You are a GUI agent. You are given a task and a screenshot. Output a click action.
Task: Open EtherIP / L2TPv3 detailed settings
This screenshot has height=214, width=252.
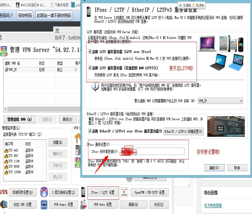coord(184,131)
